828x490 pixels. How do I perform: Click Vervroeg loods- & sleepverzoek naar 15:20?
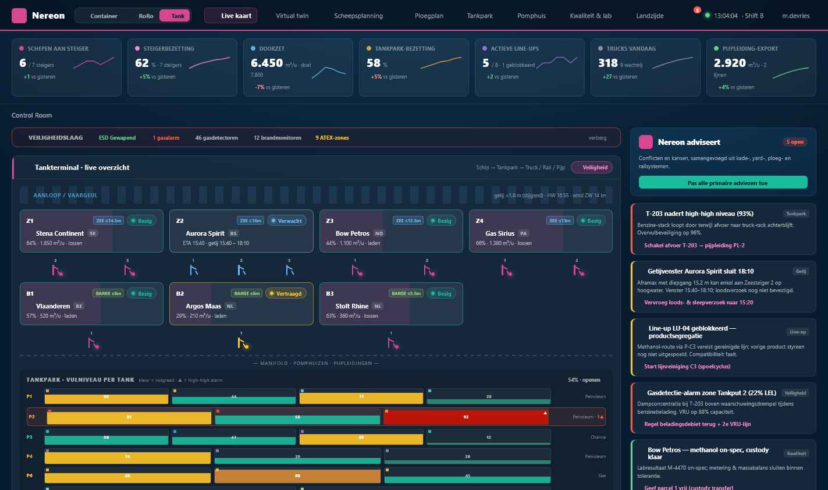[x=698, y=303]
